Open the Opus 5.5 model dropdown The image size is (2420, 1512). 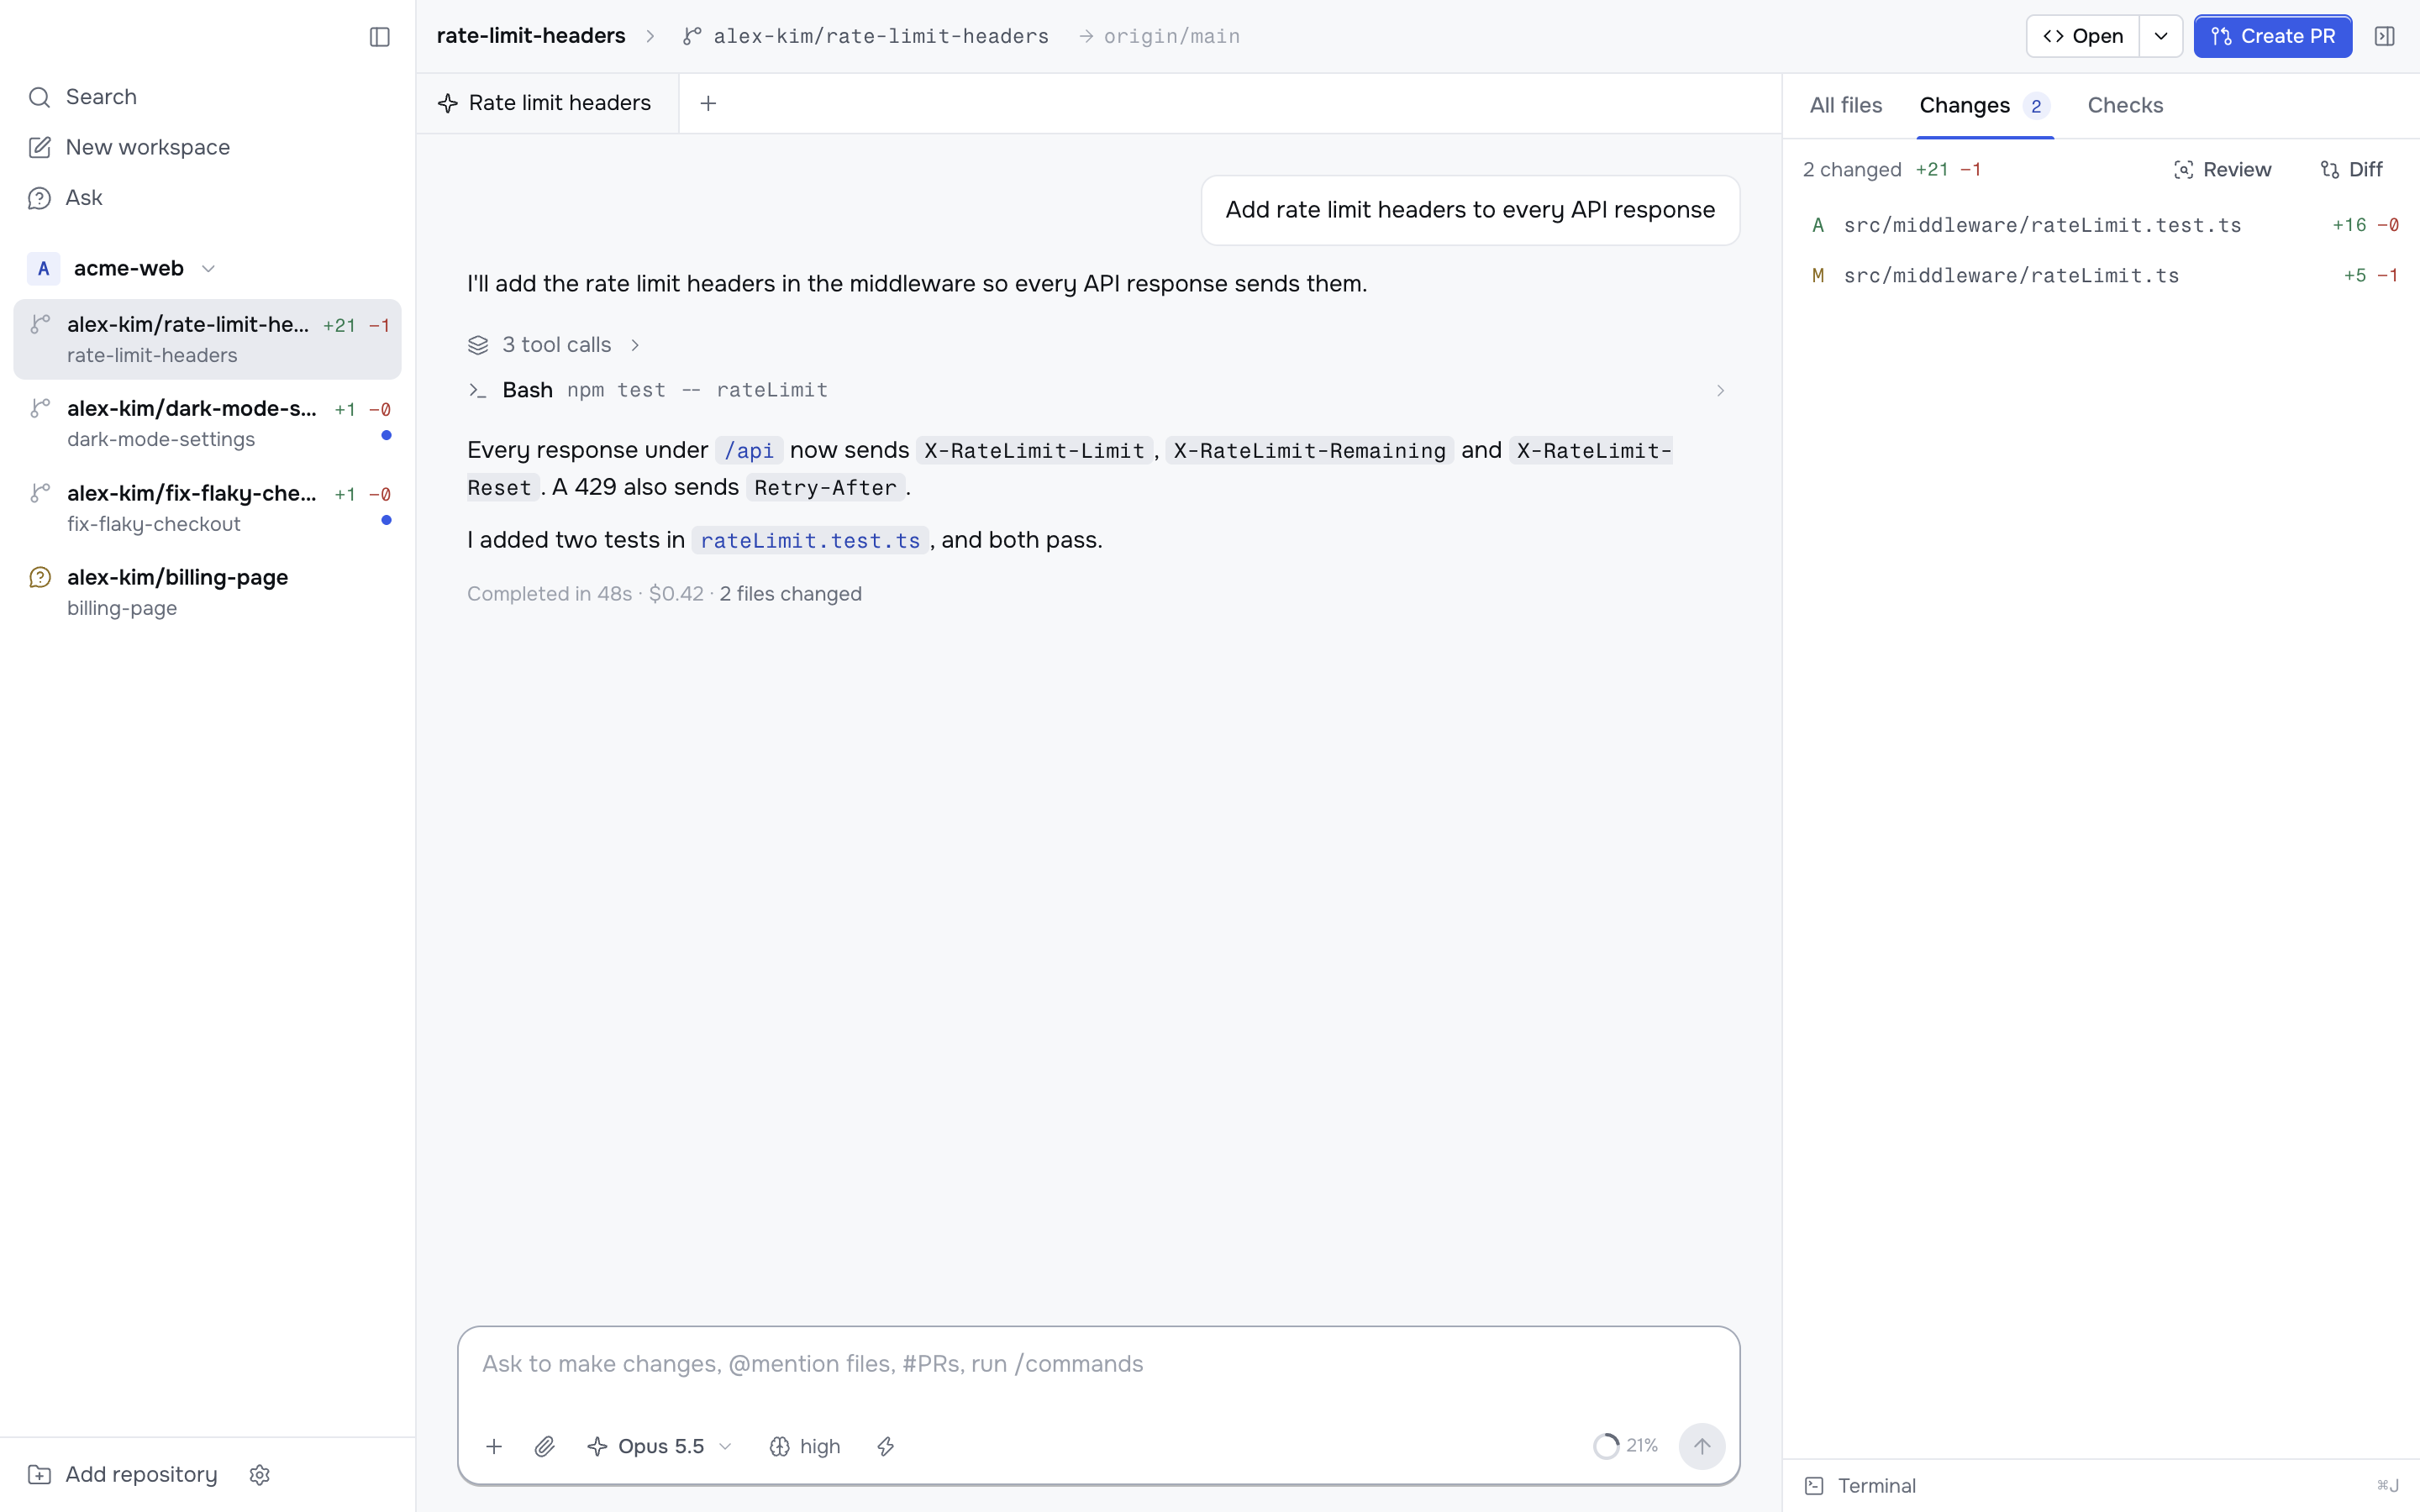pos(660,1446)
